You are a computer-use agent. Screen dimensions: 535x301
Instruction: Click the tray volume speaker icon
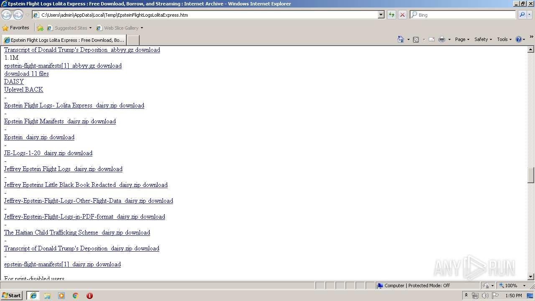(x=485, y=296)
